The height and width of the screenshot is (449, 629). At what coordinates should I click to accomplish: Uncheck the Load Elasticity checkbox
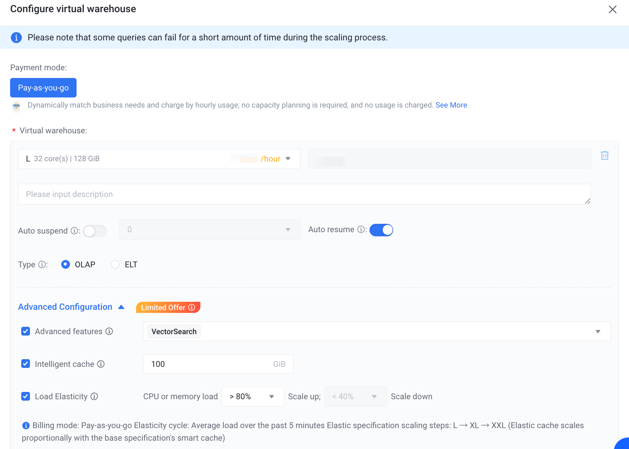click(x=26, y=396)
